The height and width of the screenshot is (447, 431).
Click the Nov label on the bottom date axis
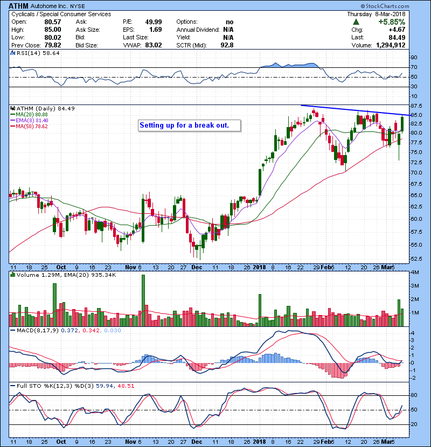(130, 442)
